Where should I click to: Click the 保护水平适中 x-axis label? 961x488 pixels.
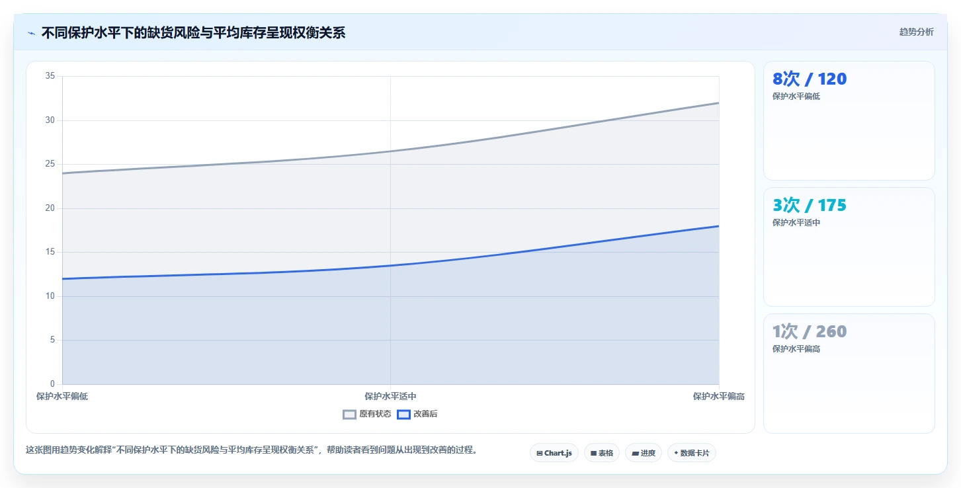(x=391, y=397)
